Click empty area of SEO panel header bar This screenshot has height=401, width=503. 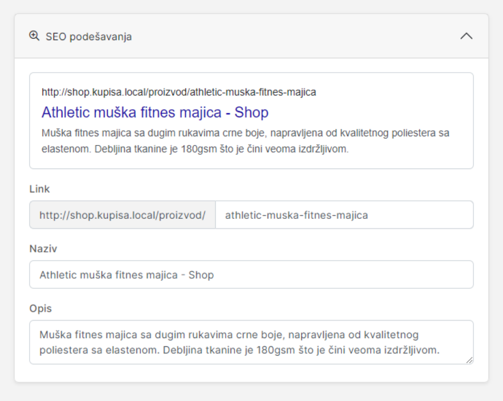[295, 36]
